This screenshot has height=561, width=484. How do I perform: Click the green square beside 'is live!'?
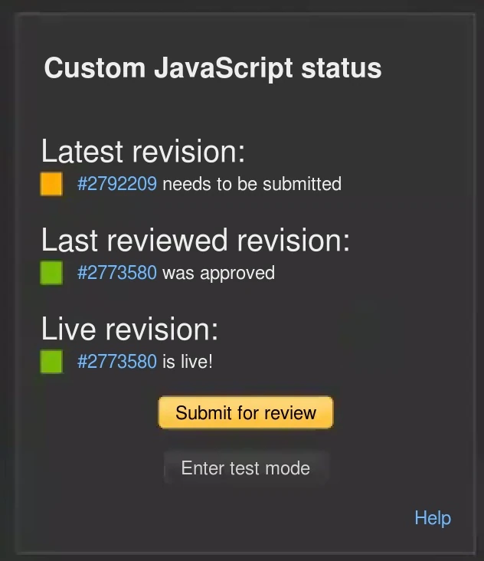[51, 362]
